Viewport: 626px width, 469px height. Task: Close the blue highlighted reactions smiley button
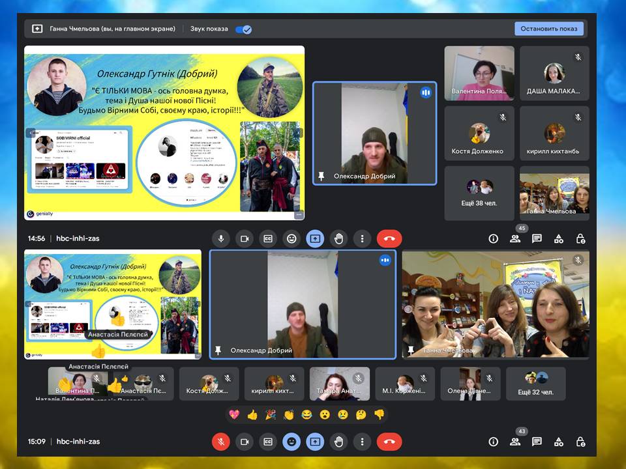click(x=291, y=441)
